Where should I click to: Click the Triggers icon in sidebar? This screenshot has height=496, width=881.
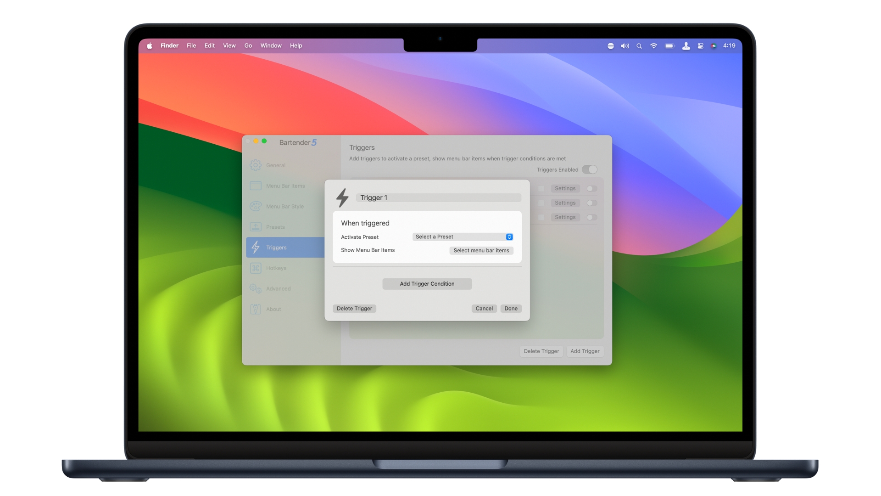click(256, 247)
